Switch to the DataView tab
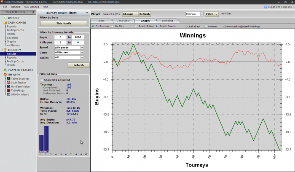Screen dimensions: 295x172 123,21
